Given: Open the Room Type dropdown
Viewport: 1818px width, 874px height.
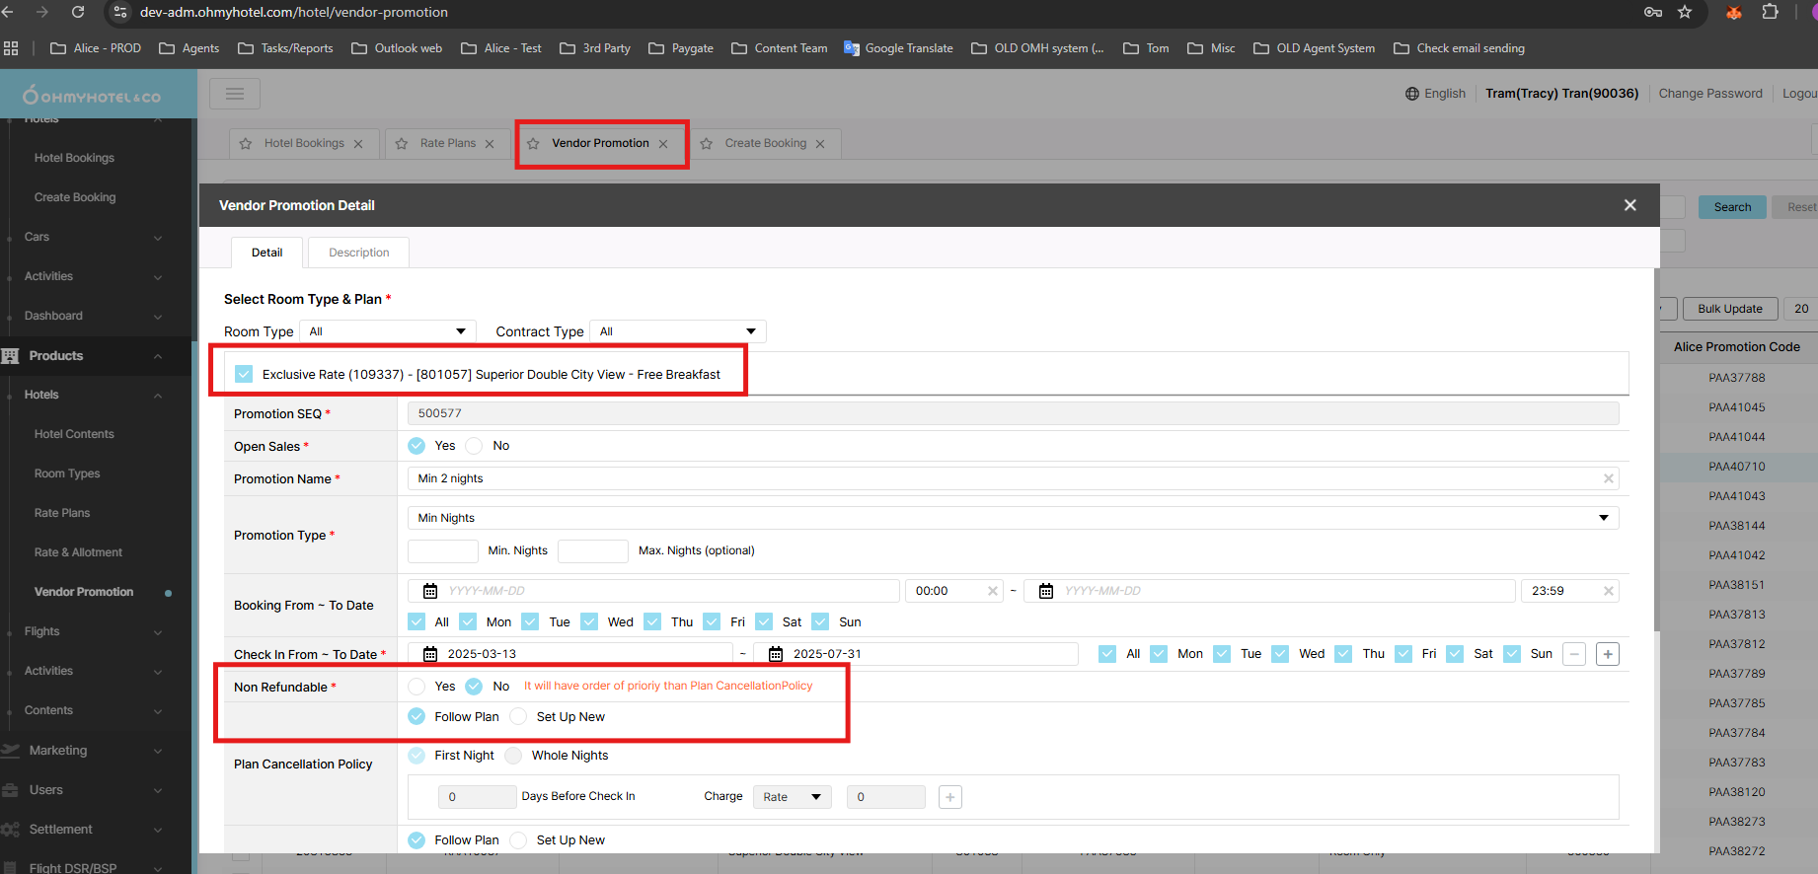Looking at the screenshot, I should [388, 331].
